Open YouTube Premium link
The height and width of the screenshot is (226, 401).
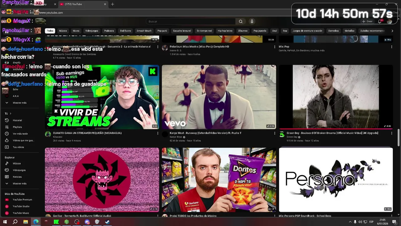[22, 200]
